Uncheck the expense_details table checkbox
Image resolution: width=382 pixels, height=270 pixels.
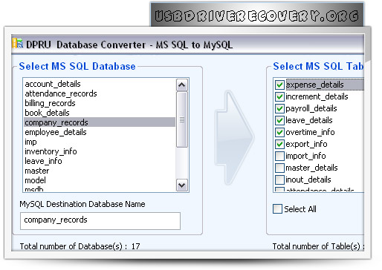point(279,85)
